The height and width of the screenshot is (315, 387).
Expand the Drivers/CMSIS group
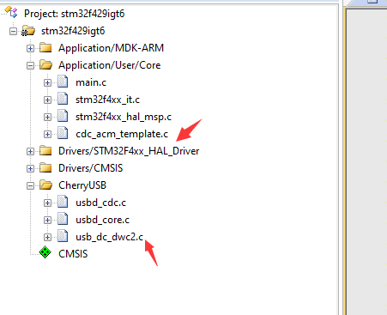coord(30,168)
